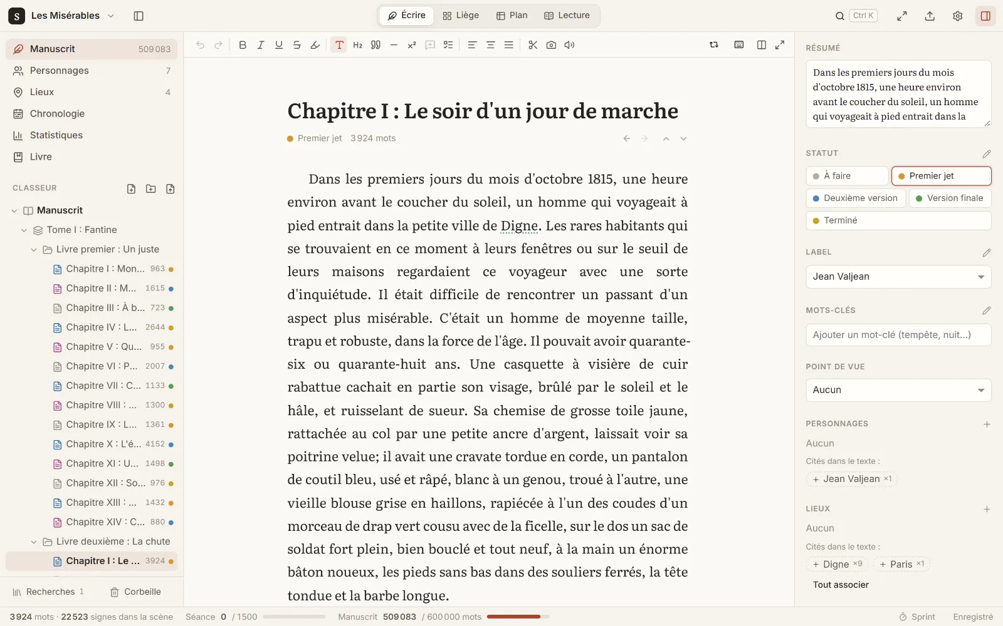Click the upload/export icon in the top bar
This screenshot has width=1003, height=626.
click(930, 16)
